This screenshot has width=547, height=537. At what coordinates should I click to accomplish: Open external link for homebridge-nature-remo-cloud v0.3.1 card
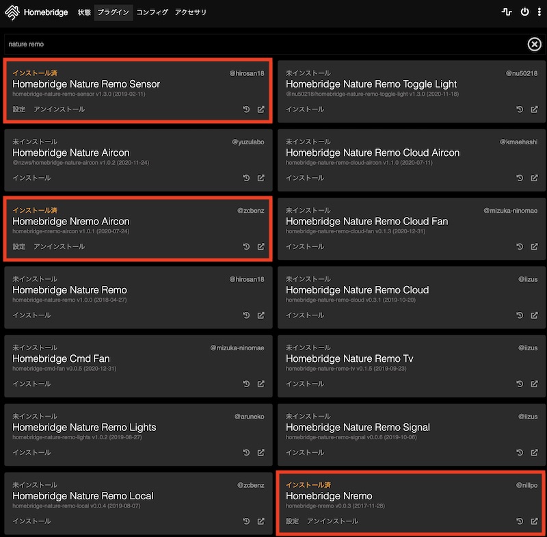point(535,315)
